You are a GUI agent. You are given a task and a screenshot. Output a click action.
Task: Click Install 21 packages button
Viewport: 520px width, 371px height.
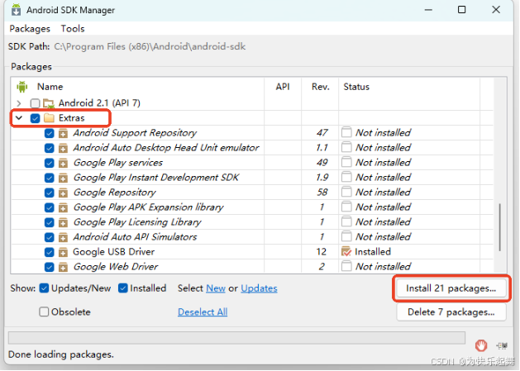[x=451, y=288]
